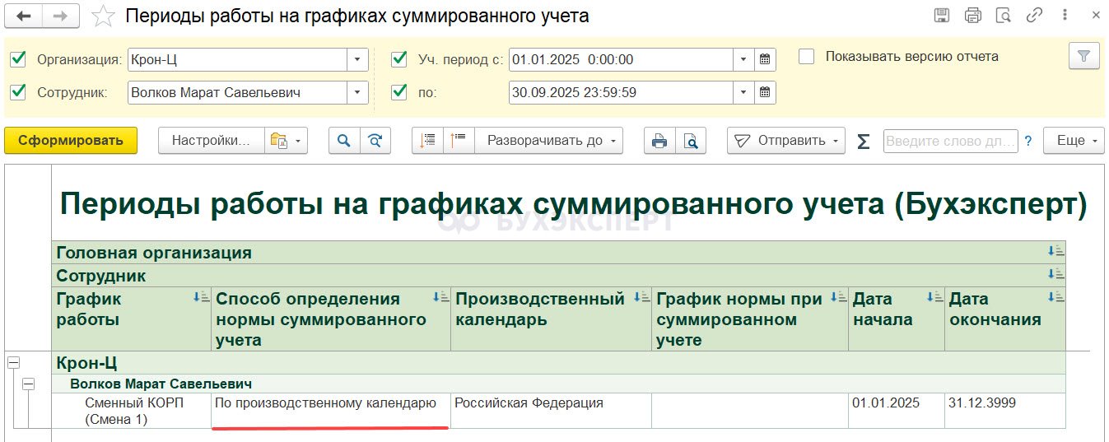This screenshot has height=442, width=1109.
Task: Toggle the Сотрудник filter checkbox
Action: click(18, 92)
